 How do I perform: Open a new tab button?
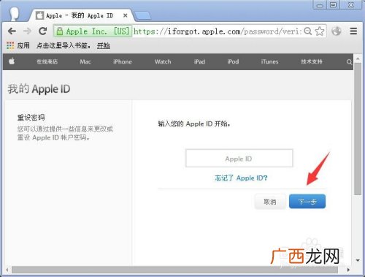tap(143, 15)
